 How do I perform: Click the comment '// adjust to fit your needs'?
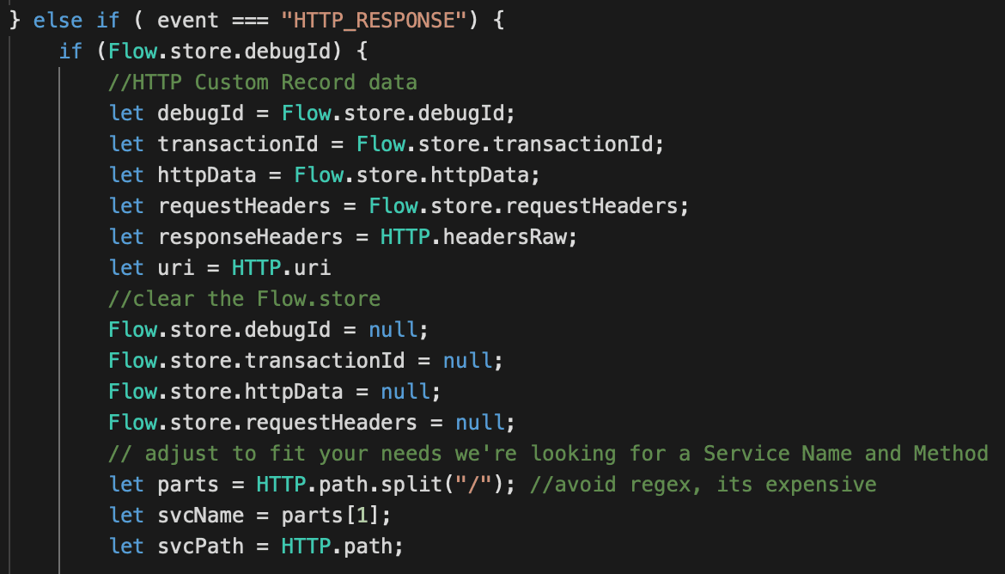pyautogui.click(x=275, y=453)
